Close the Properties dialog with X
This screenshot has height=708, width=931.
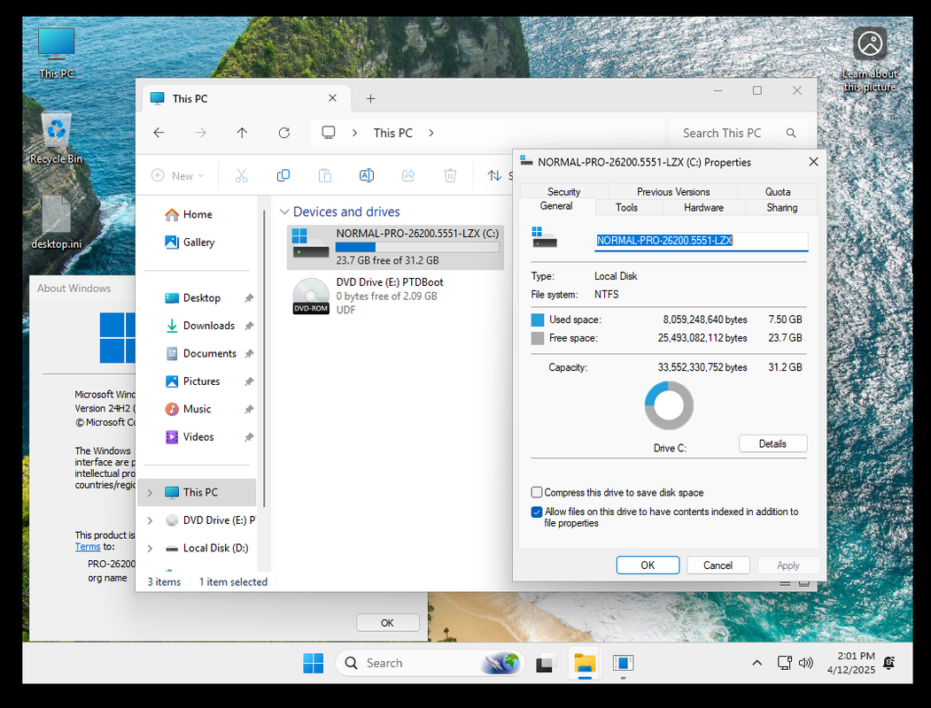[x=813, y=162]
